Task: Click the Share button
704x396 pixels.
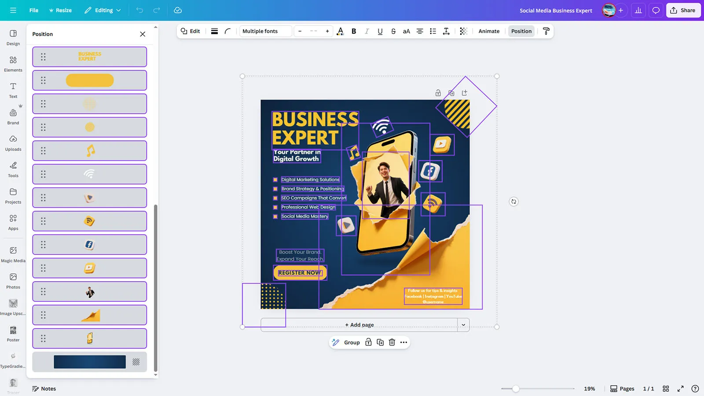Action: 683,10
